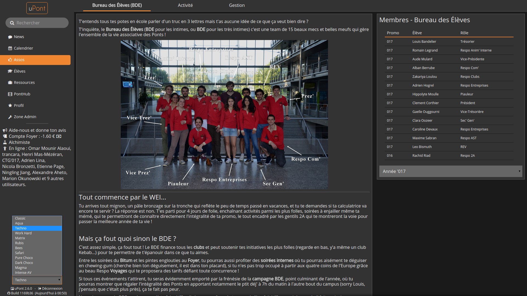
Task: Select the Dark Choco theme option
Action: pyautogui.click(x=24, y=263)
